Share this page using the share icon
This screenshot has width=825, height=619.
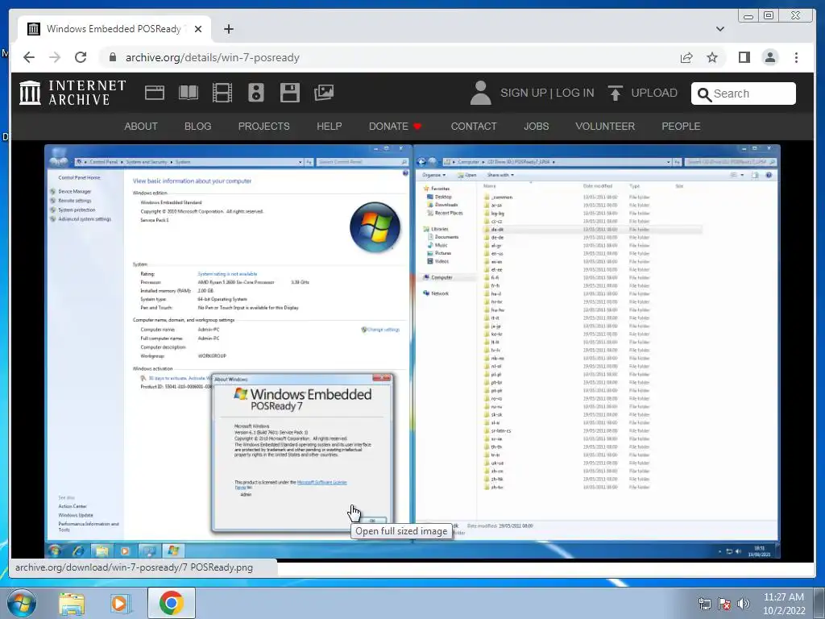point(686,57)
